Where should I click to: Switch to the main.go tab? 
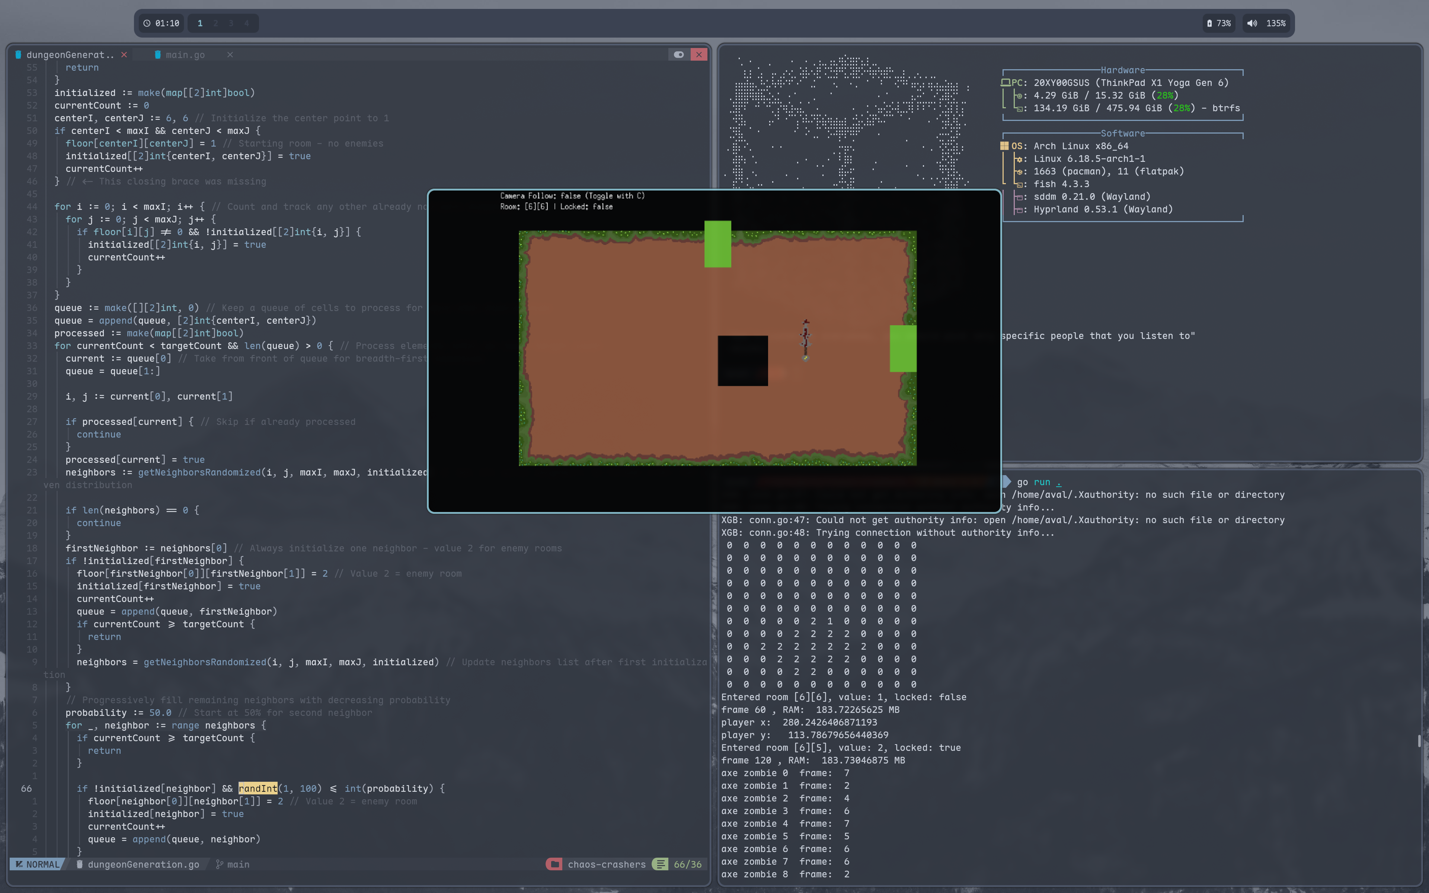[185, 54]
